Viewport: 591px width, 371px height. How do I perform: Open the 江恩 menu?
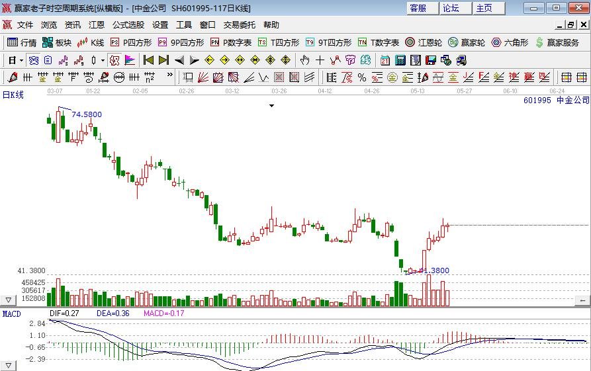click(97, 25)
